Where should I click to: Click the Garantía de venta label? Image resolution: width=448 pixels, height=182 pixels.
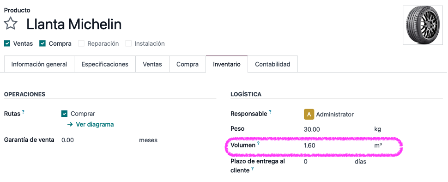[x=29, y=140]
